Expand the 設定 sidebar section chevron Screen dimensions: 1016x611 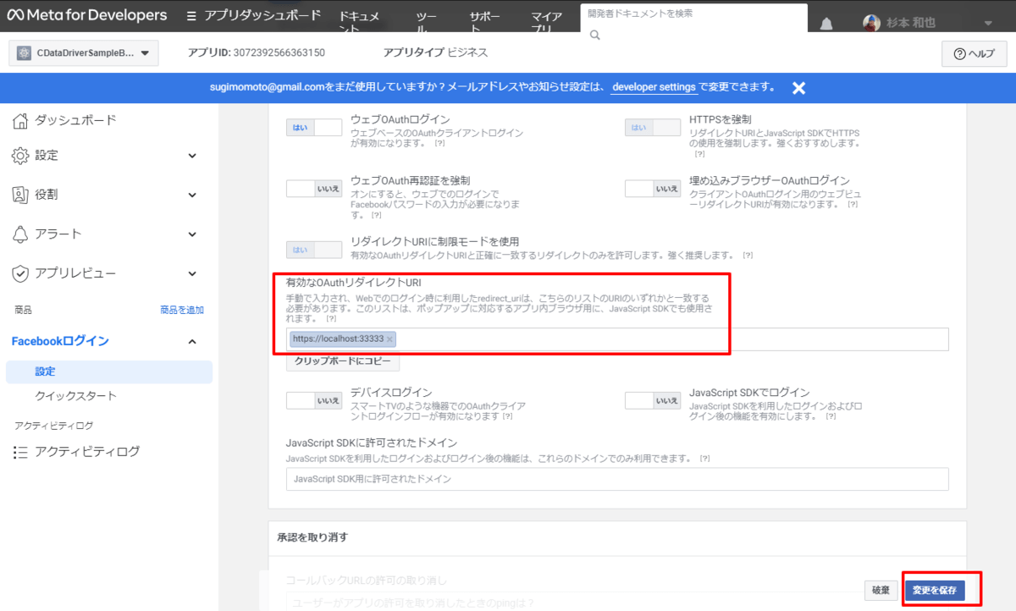coord(192,156)
